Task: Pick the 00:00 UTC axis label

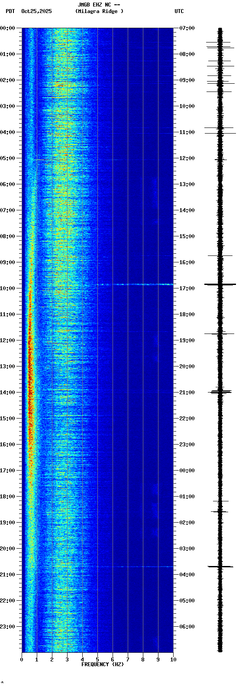Action: click(x=187, y=471)
